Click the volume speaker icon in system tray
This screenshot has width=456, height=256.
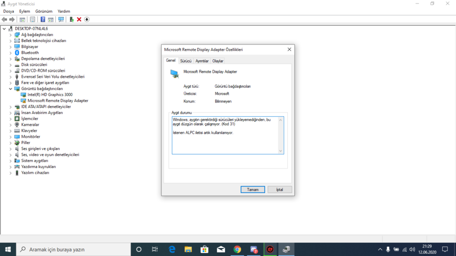(412, 249)
